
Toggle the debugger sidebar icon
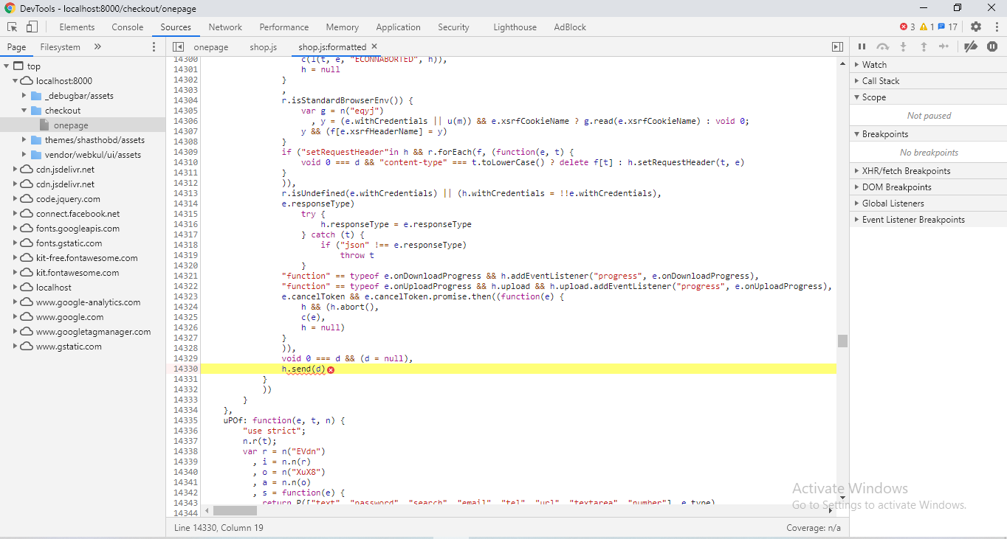(837, 46)
